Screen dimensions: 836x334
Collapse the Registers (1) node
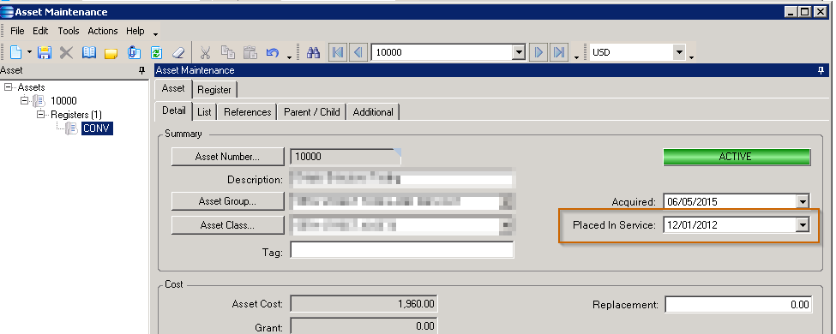pos(41,115)
